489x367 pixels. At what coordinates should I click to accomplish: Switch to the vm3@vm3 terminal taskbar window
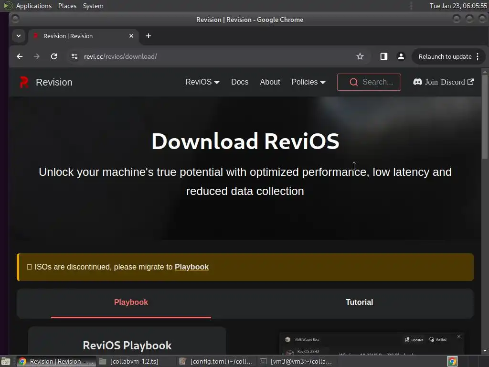296,361
